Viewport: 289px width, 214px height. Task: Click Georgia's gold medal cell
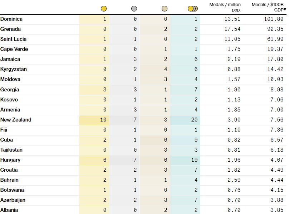pos(94,90)
